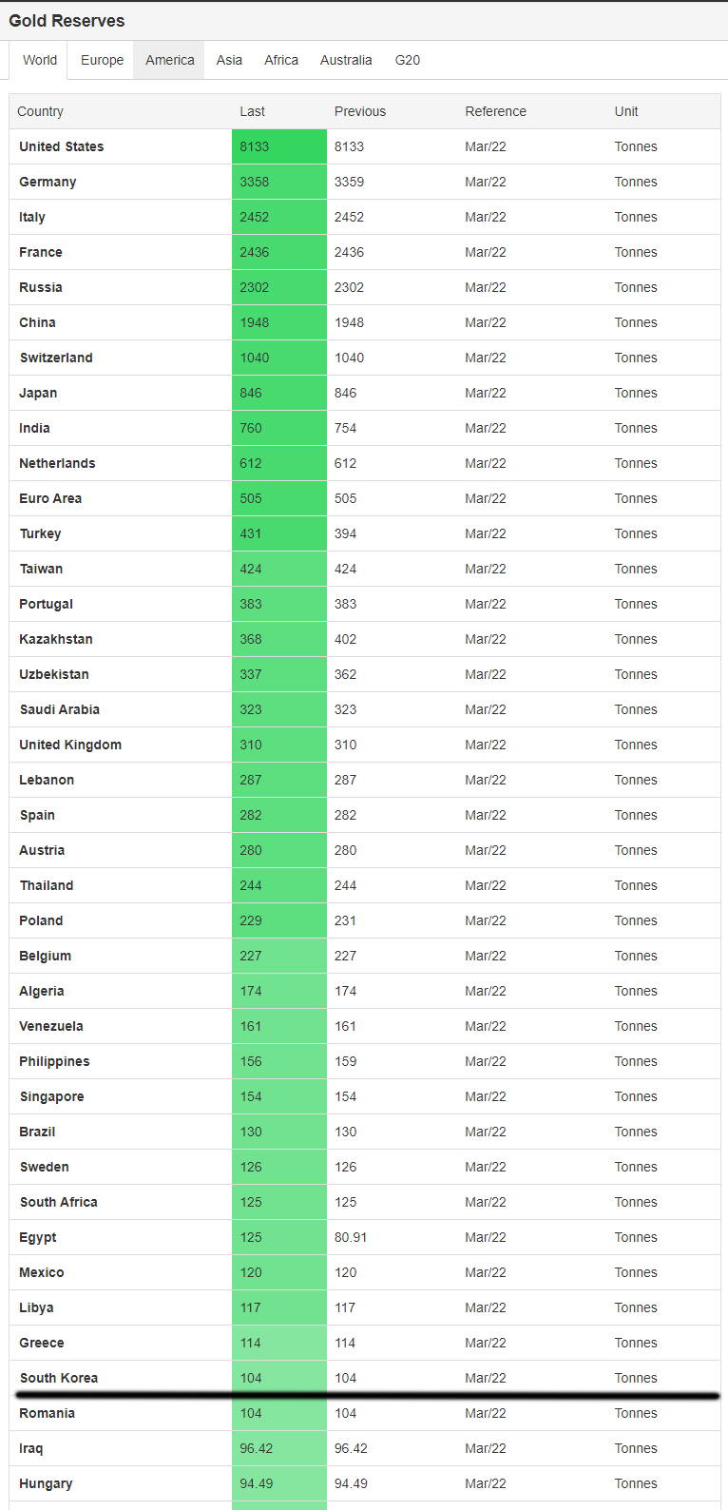The image size is (728, 1510).
Task: Sort table by the Last column header
Action: (x=252, y=111)
